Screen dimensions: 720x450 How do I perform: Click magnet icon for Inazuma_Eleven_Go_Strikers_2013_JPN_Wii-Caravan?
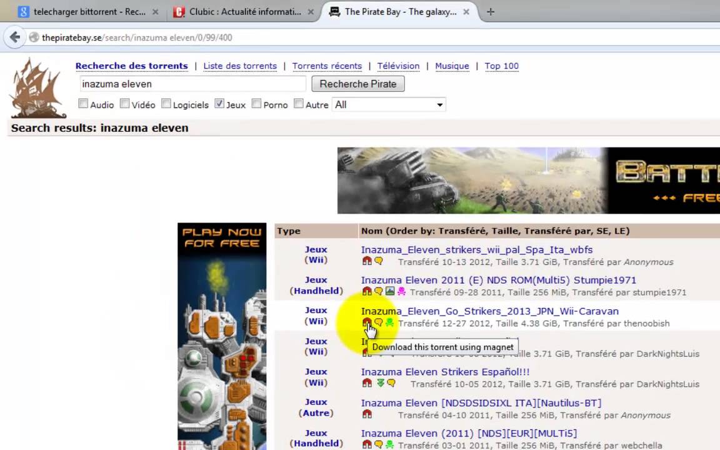tap(367, 322)
